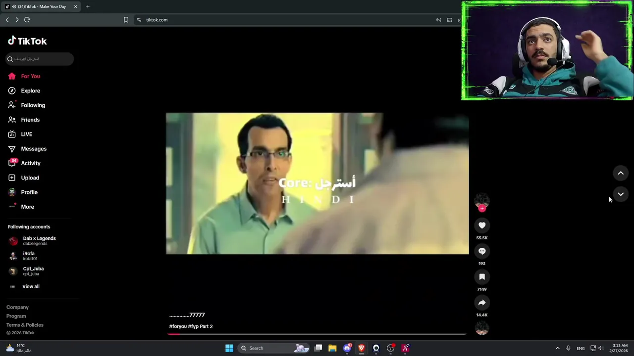
Task: Open Discord from the taskbar
Action: [x=347, y=348]
